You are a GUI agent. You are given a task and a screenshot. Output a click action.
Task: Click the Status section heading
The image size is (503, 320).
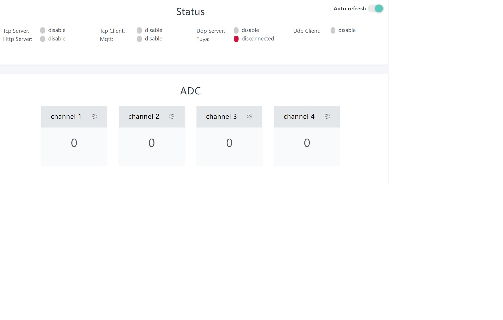click(x=190, y=12)
